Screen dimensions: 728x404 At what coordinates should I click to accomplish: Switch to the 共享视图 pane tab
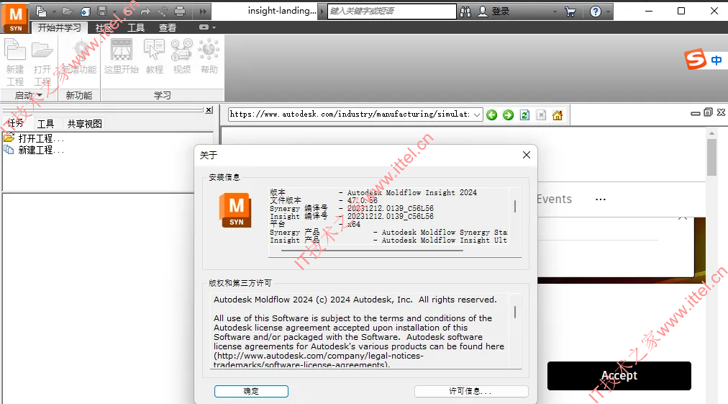coord(84,124)
